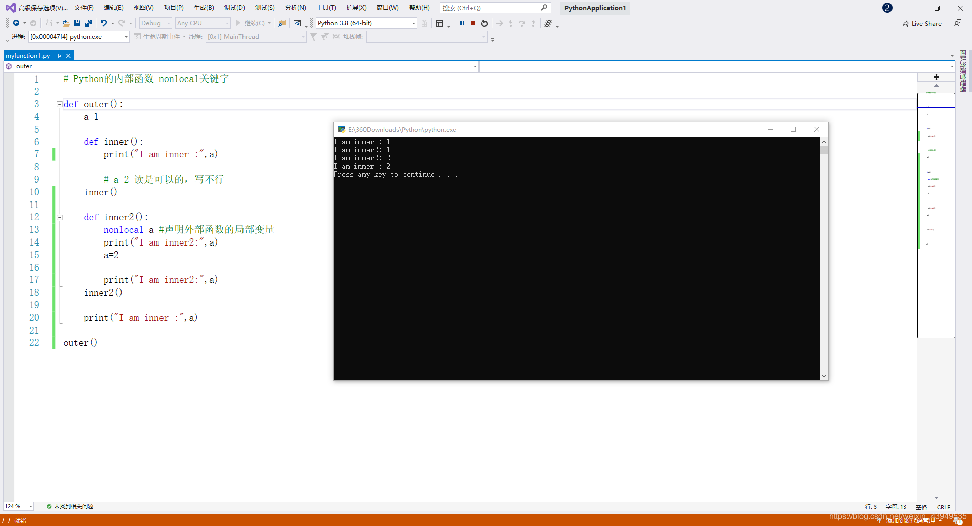Click the Step Out icon
This screenshot has height=526, width=972.
pyautogui.click(x=533, y=23)
